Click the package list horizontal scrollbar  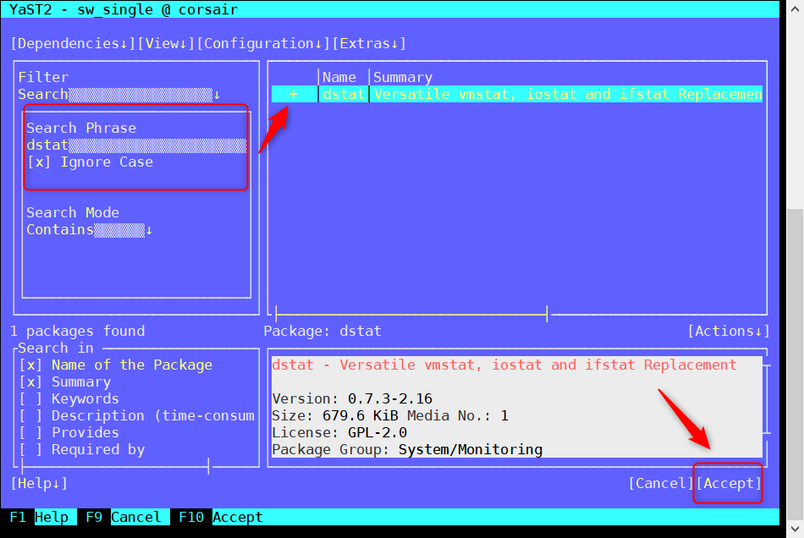pos(411,314)
